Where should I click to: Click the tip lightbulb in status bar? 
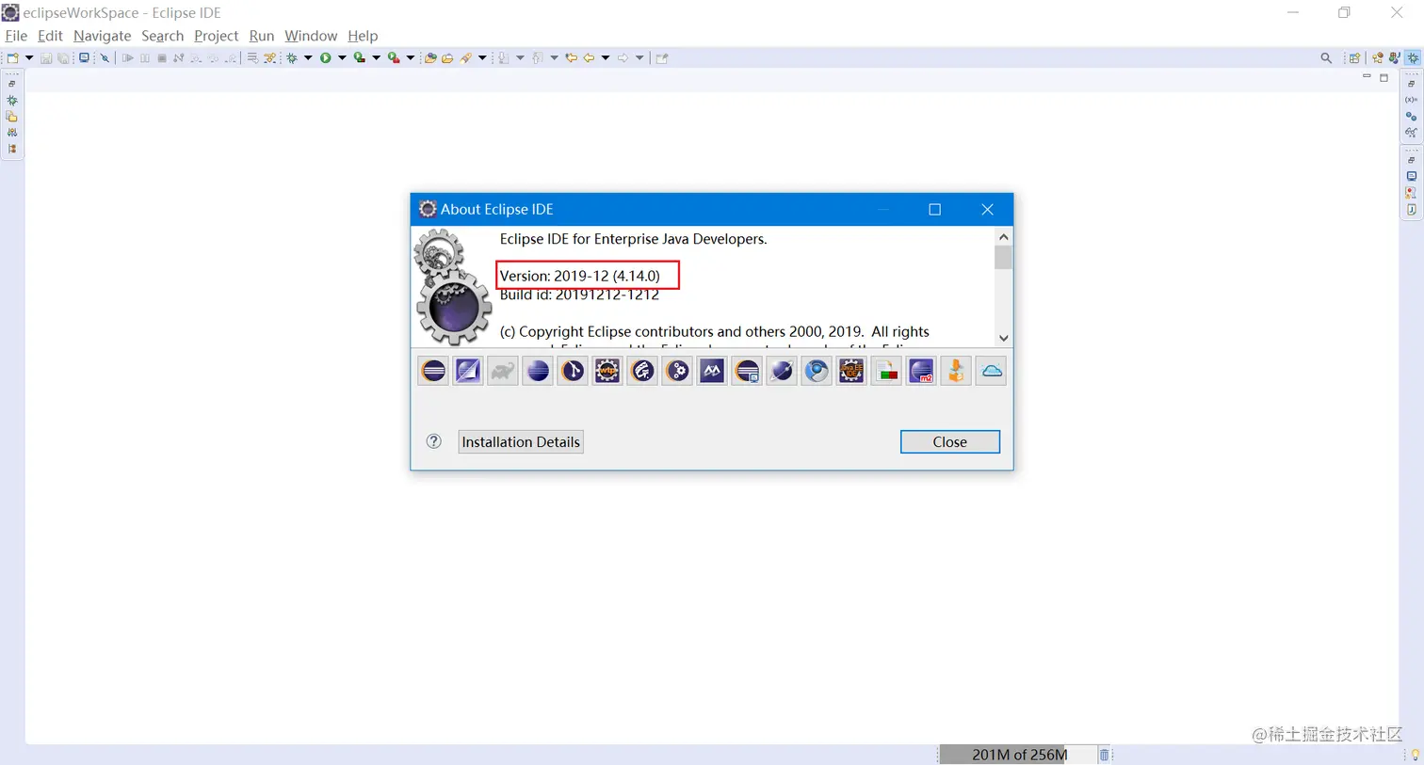1415,755
